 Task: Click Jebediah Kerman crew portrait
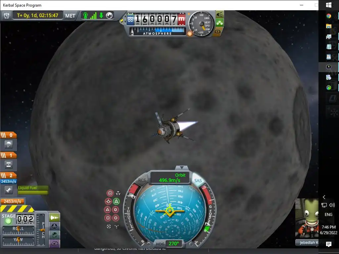coord(307,219)
